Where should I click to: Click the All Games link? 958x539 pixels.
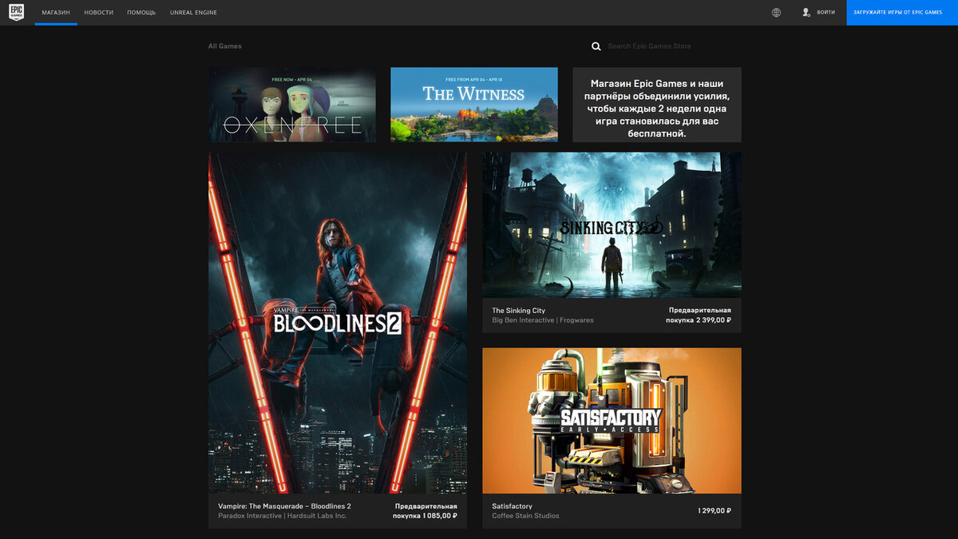click(x=225, y=46)
